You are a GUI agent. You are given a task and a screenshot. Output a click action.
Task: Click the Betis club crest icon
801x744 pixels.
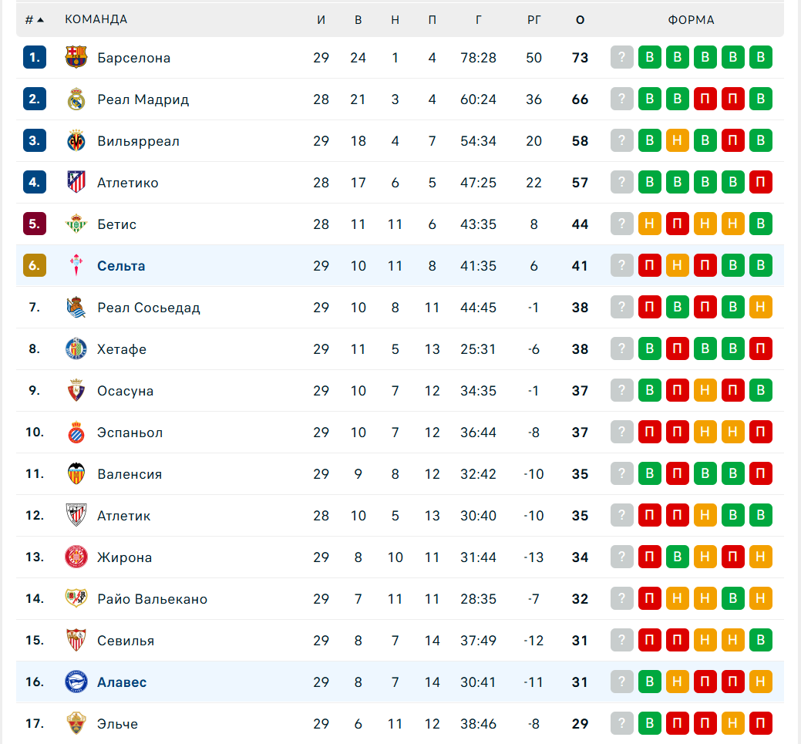point(76,224)
